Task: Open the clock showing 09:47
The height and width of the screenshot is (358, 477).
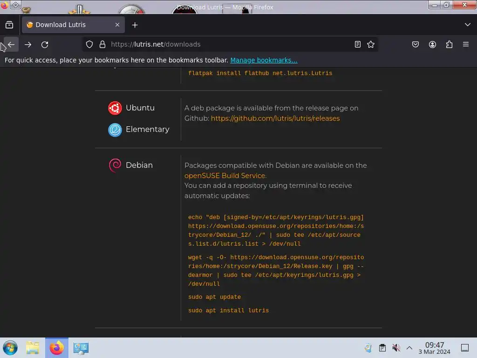Action: pyautogui.click(x=435, y=348)
